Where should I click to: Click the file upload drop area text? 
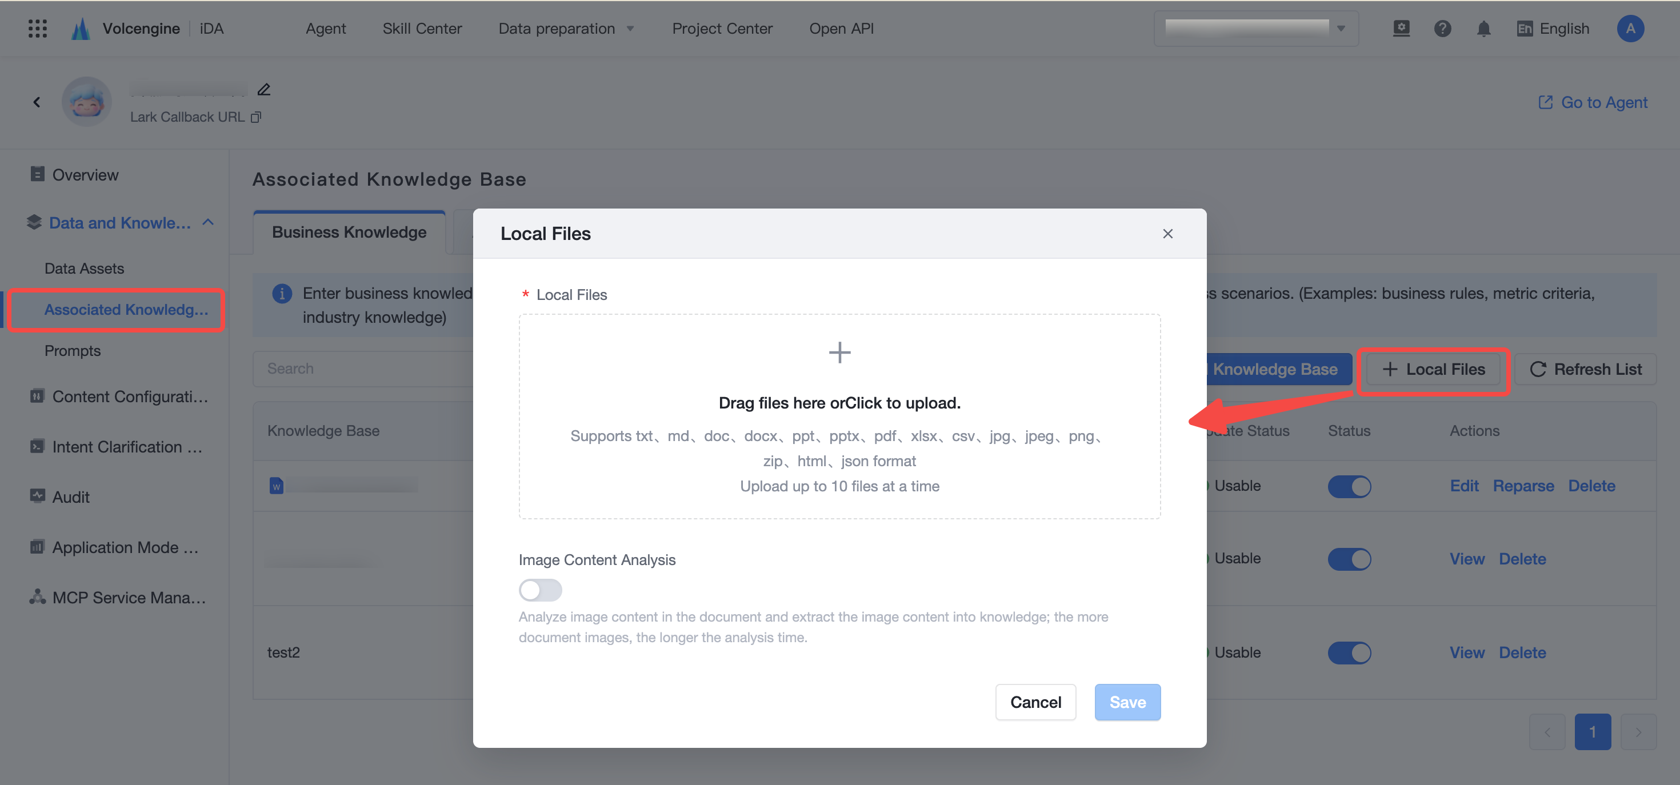tap(839, 403)
